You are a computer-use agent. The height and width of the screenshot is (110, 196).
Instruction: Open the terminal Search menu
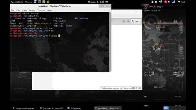(32, 10)
